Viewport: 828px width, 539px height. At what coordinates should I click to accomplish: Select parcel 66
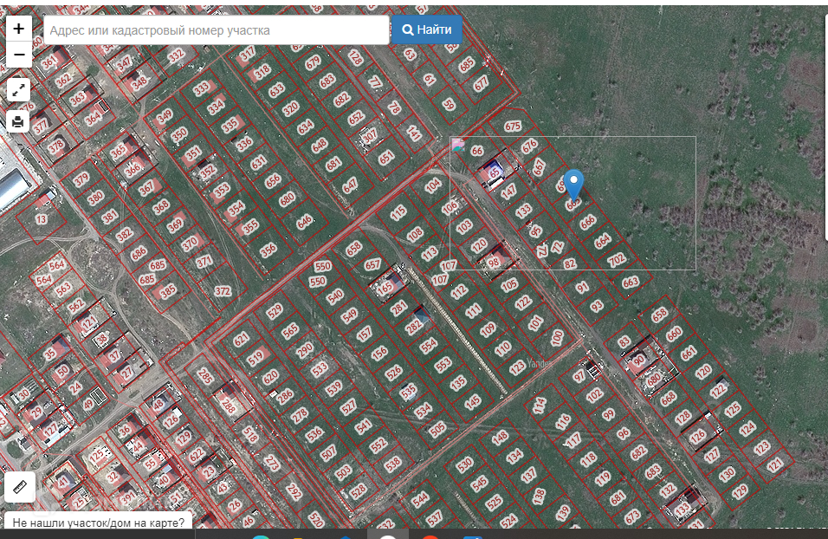pos(477,151)
